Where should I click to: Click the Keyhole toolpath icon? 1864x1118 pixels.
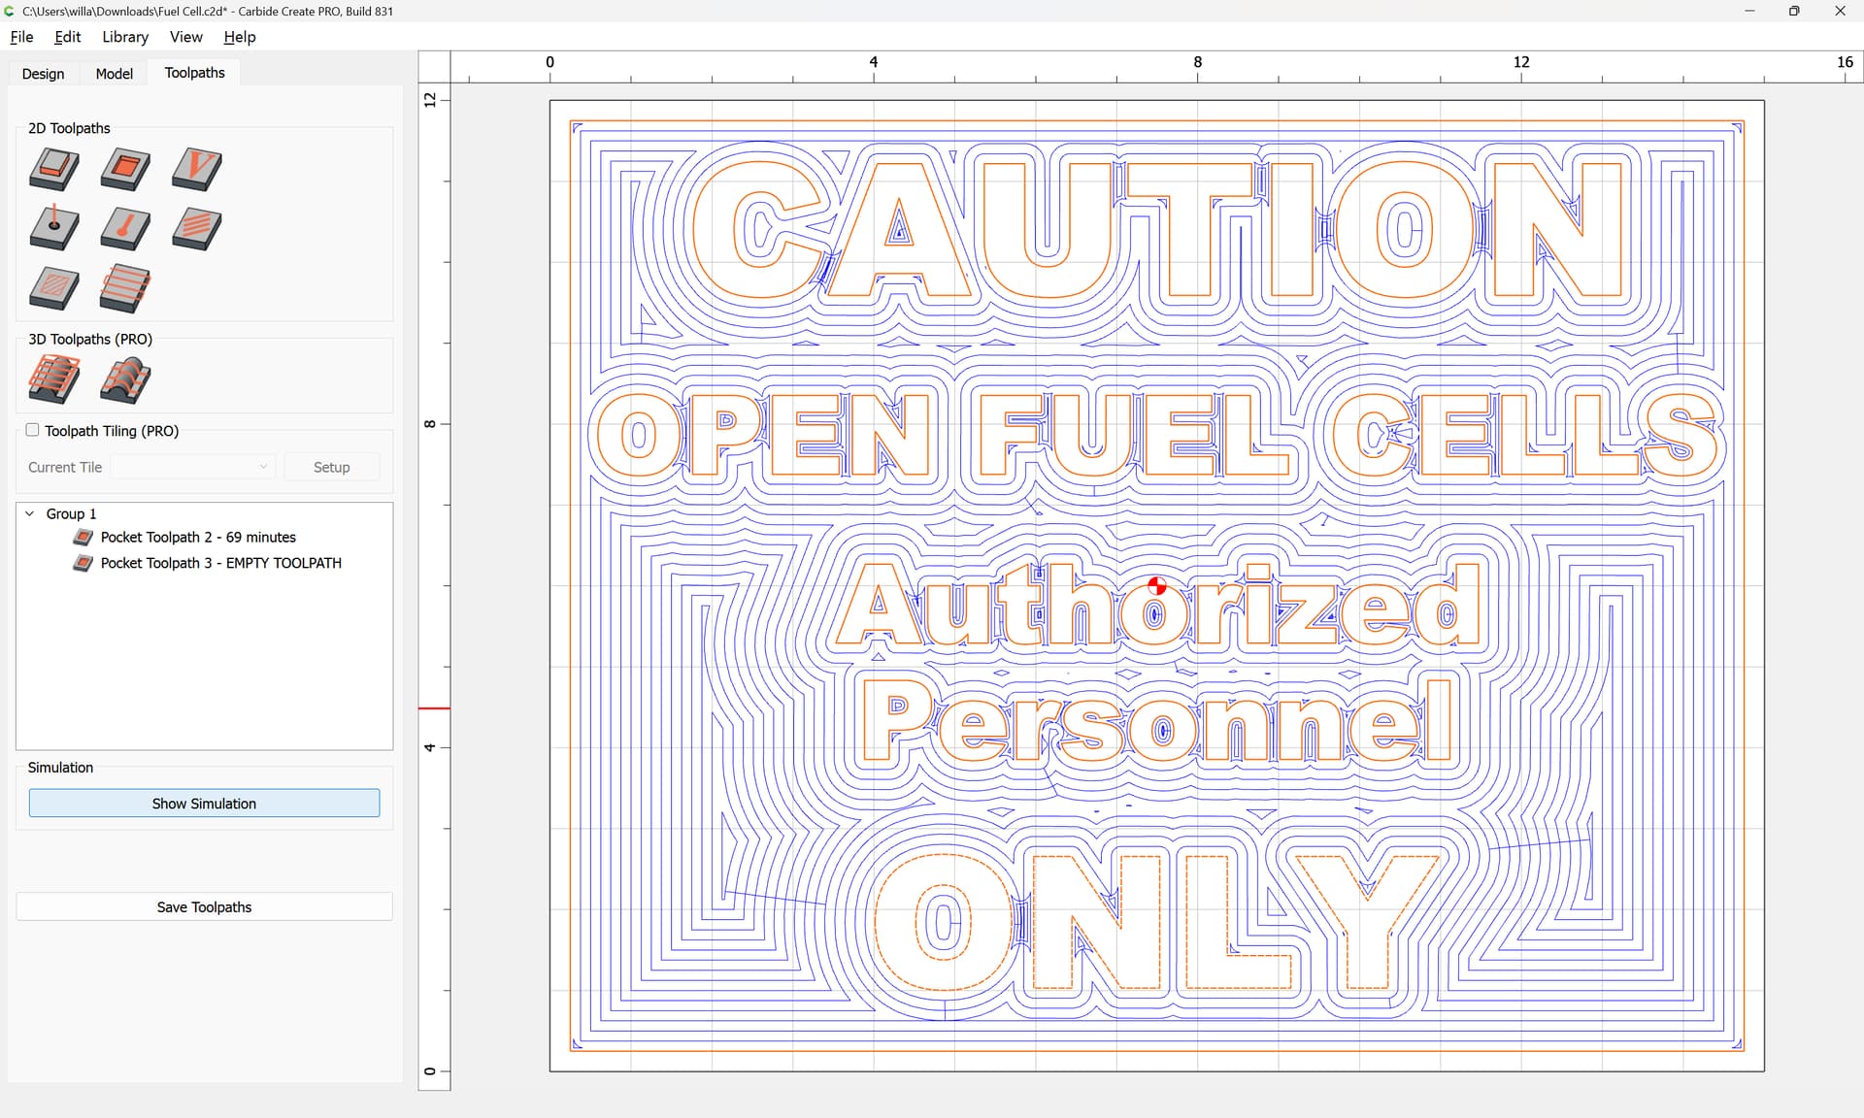pos(125,229)
